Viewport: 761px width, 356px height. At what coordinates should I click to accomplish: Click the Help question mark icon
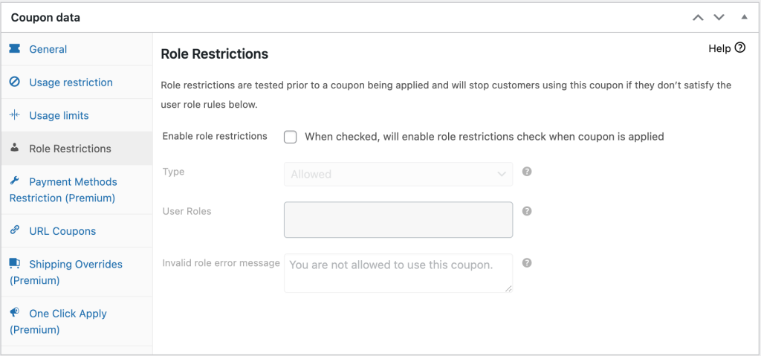[x=740, y=48]
